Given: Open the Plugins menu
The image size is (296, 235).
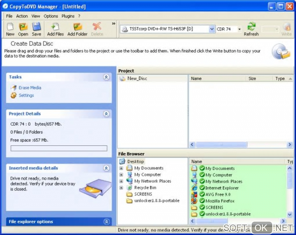Looking at the screenshot, I should click(x=68, y=16).
